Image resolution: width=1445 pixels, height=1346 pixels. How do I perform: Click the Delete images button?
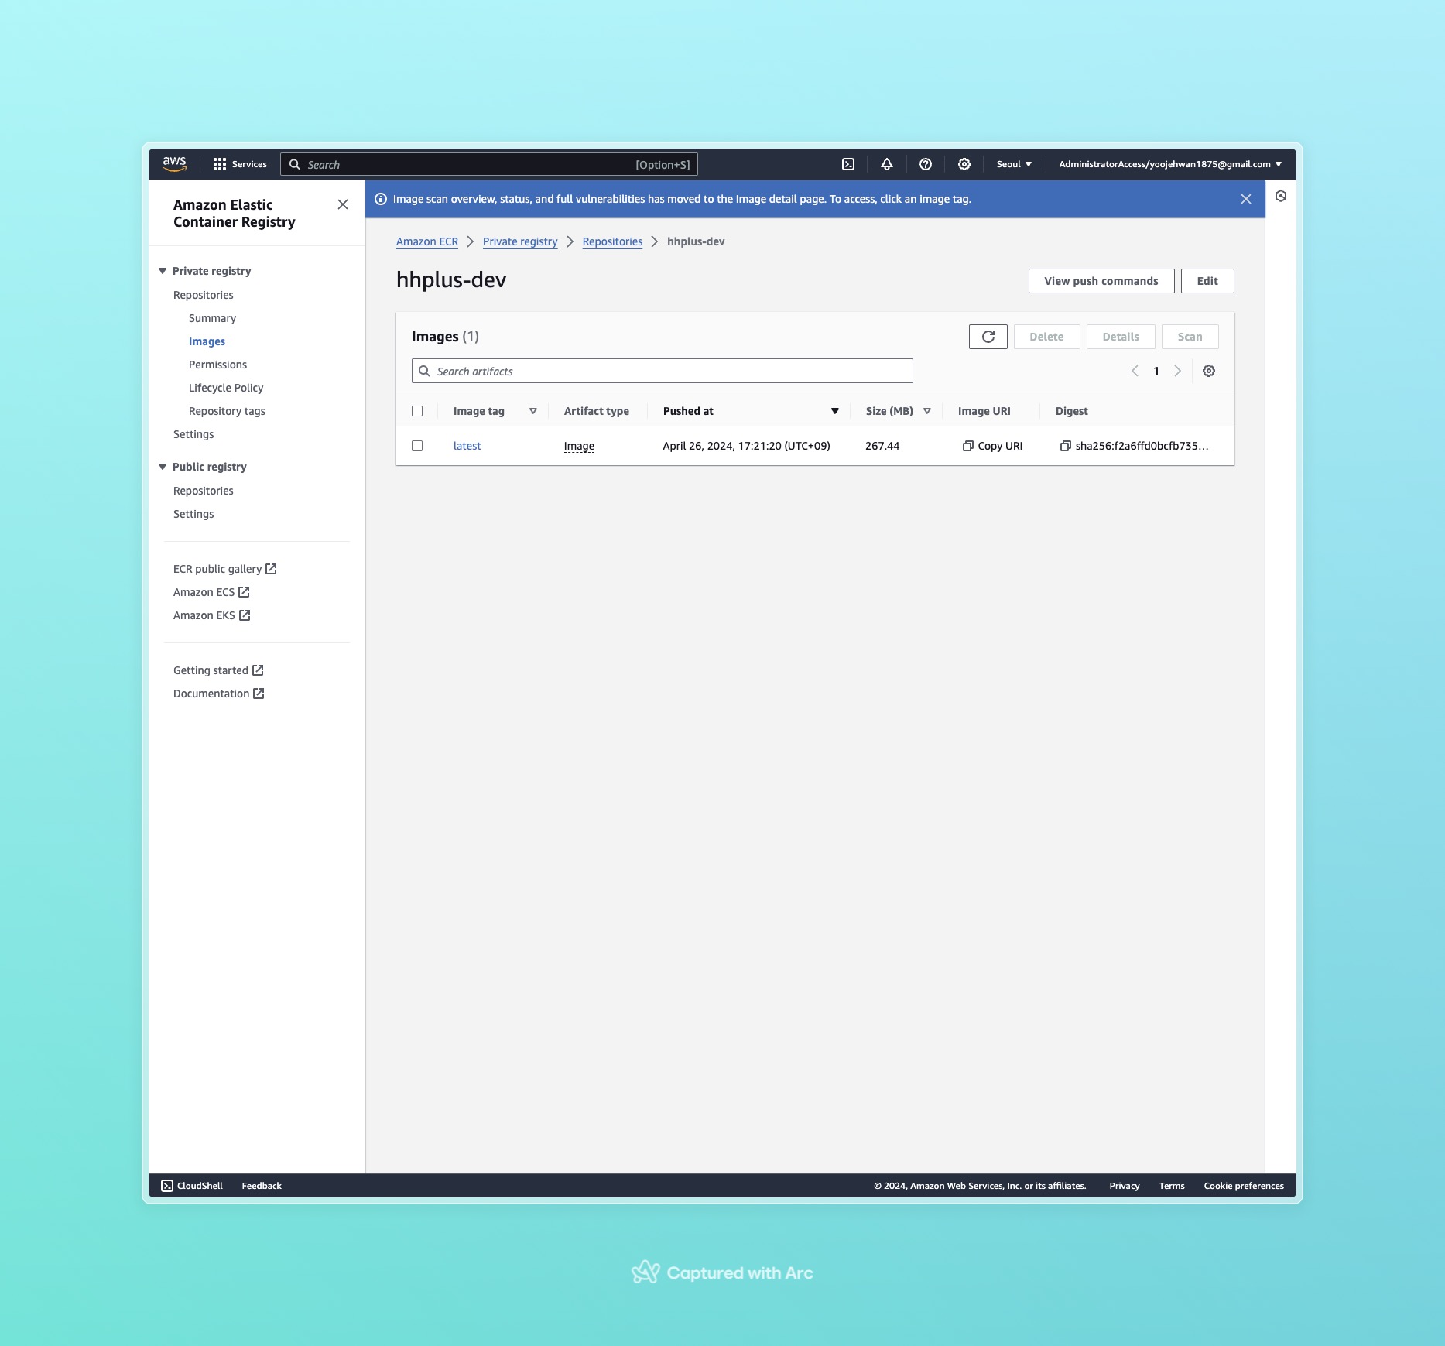tap(1046, 337)
